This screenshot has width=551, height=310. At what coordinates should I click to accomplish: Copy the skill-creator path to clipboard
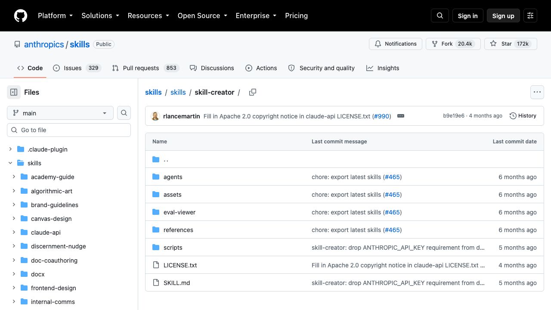(x=253, y=92)
